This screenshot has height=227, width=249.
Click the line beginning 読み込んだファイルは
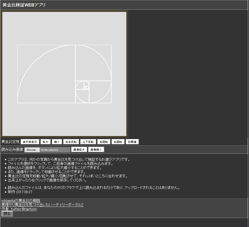94,188
